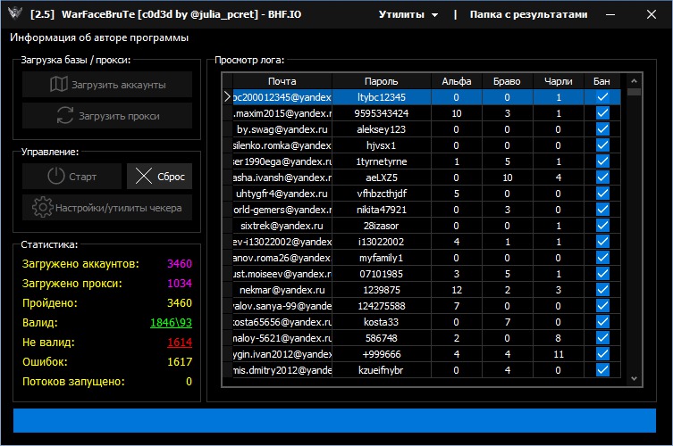Click the gear icon on Настройки/утилиты чекера
Screen dimensions: 673x446
click(x=43, y=207)
